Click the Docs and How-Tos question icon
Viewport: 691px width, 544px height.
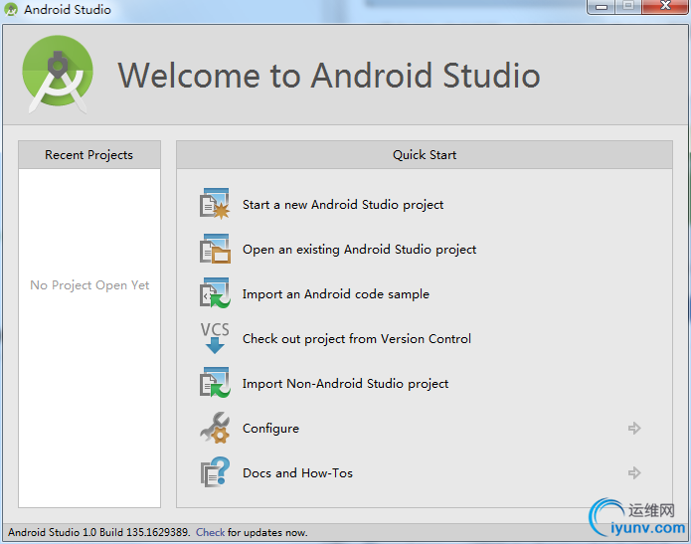pyautogui.click(x=215, y=472)
